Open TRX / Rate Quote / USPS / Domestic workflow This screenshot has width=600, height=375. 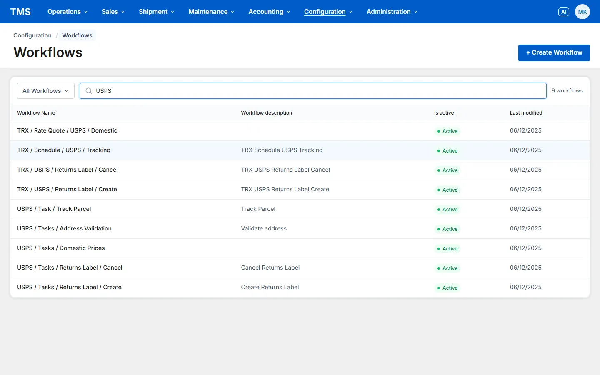click(x=67, y=130)
